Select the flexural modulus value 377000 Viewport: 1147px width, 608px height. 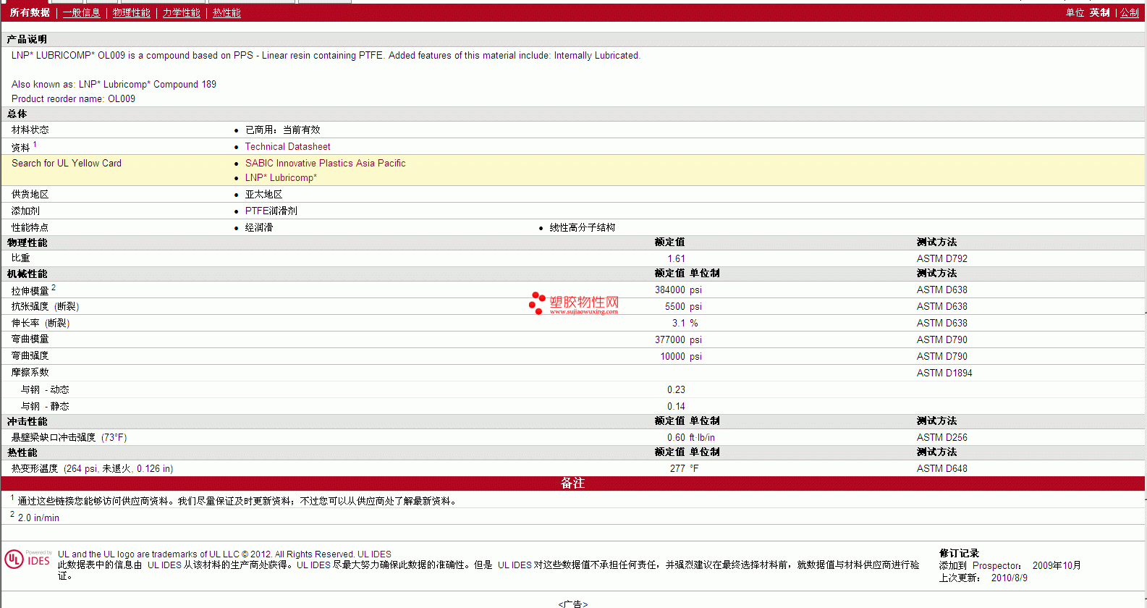click(670, 340)
